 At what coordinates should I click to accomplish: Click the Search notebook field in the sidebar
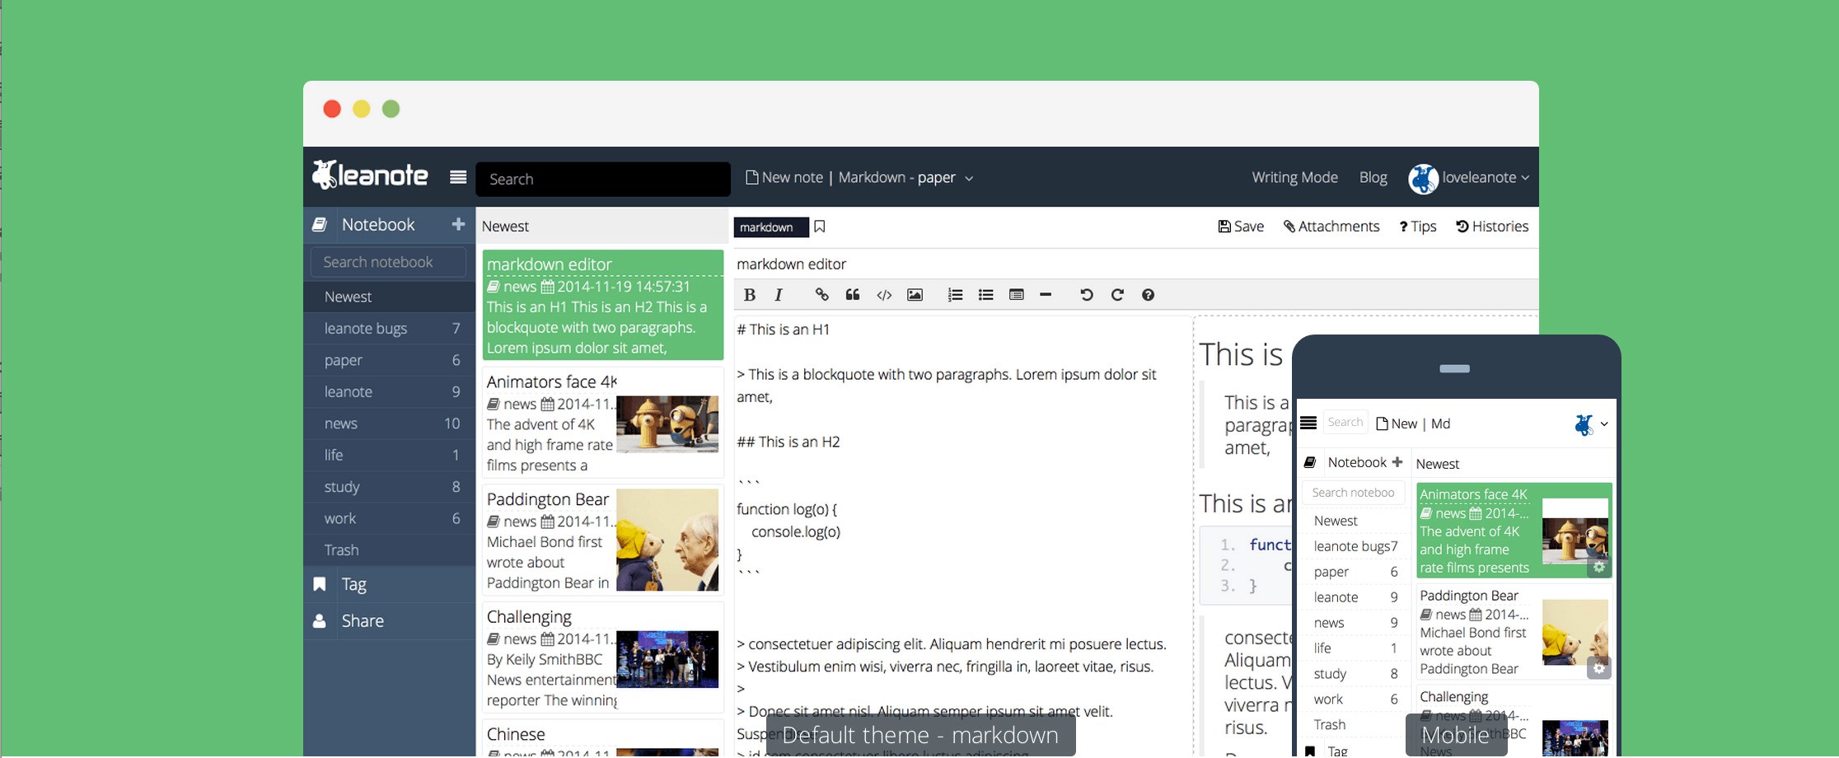tap(388, 262)
